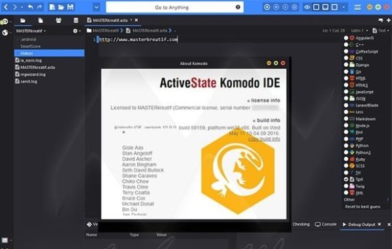Click the copy build info link
The width and height of the screenshot is (392, 249).
264,139
